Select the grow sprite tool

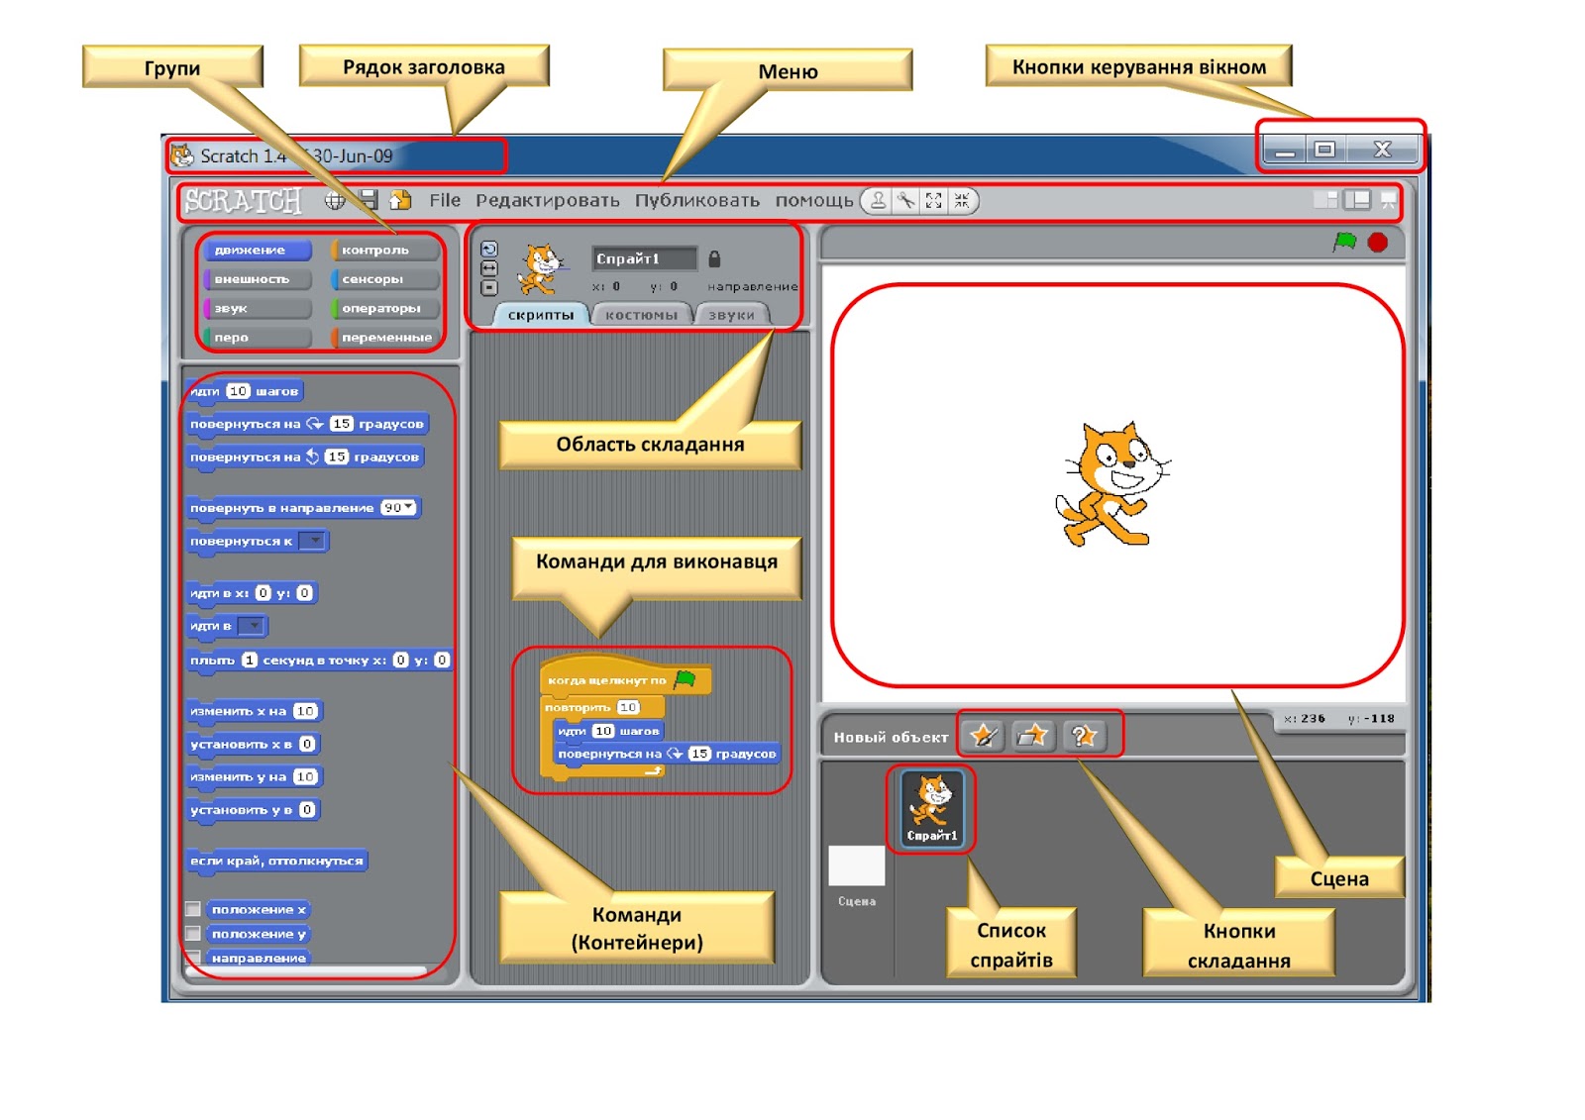934,201
